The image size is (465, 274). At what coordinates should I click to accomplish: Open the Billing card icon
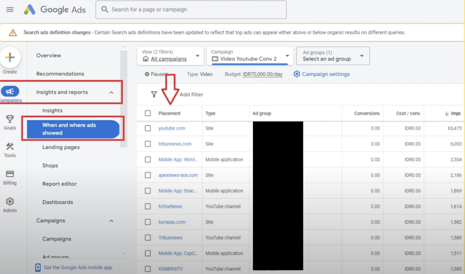click(10, 174)
